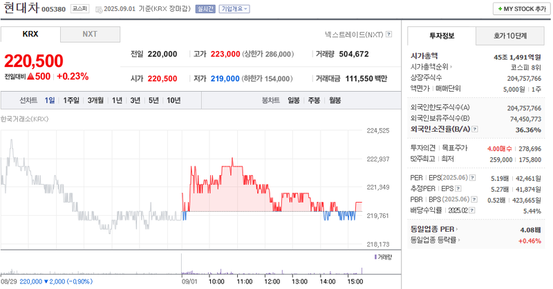Select the 3개월 line chart period
Image resolution: width=553 pixels, height=289 pixels.
click(x=95, y=100)
